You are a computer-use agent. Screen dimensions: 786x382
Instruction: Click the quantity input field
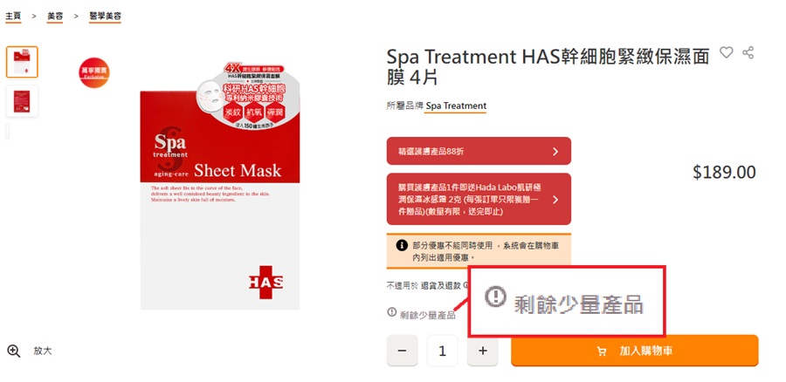point(442,351)
